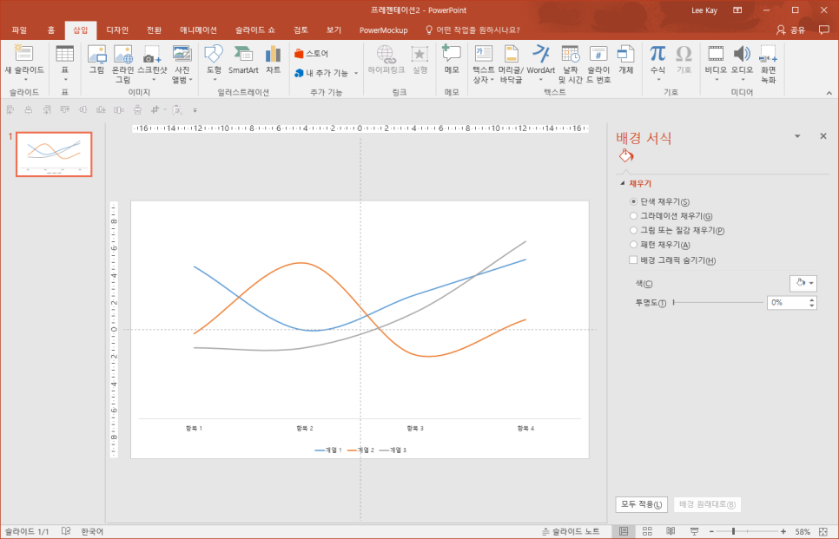Image resolution: width=839 pixels, height=539 pixels.
Task: Fit slide to current window icon
Action: (x=823, y=531)
